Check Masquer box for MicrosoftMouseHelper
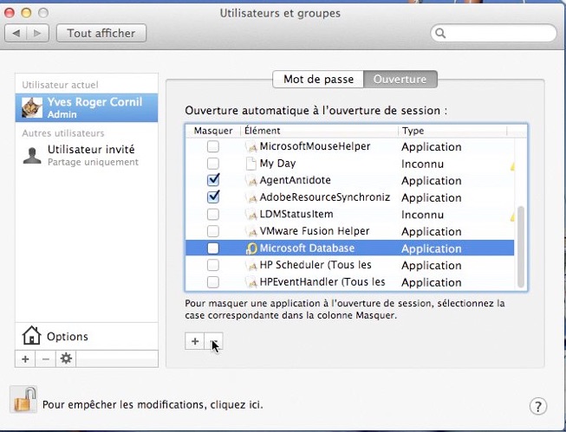The image size is (566, 432). click(x=213, y=146)
